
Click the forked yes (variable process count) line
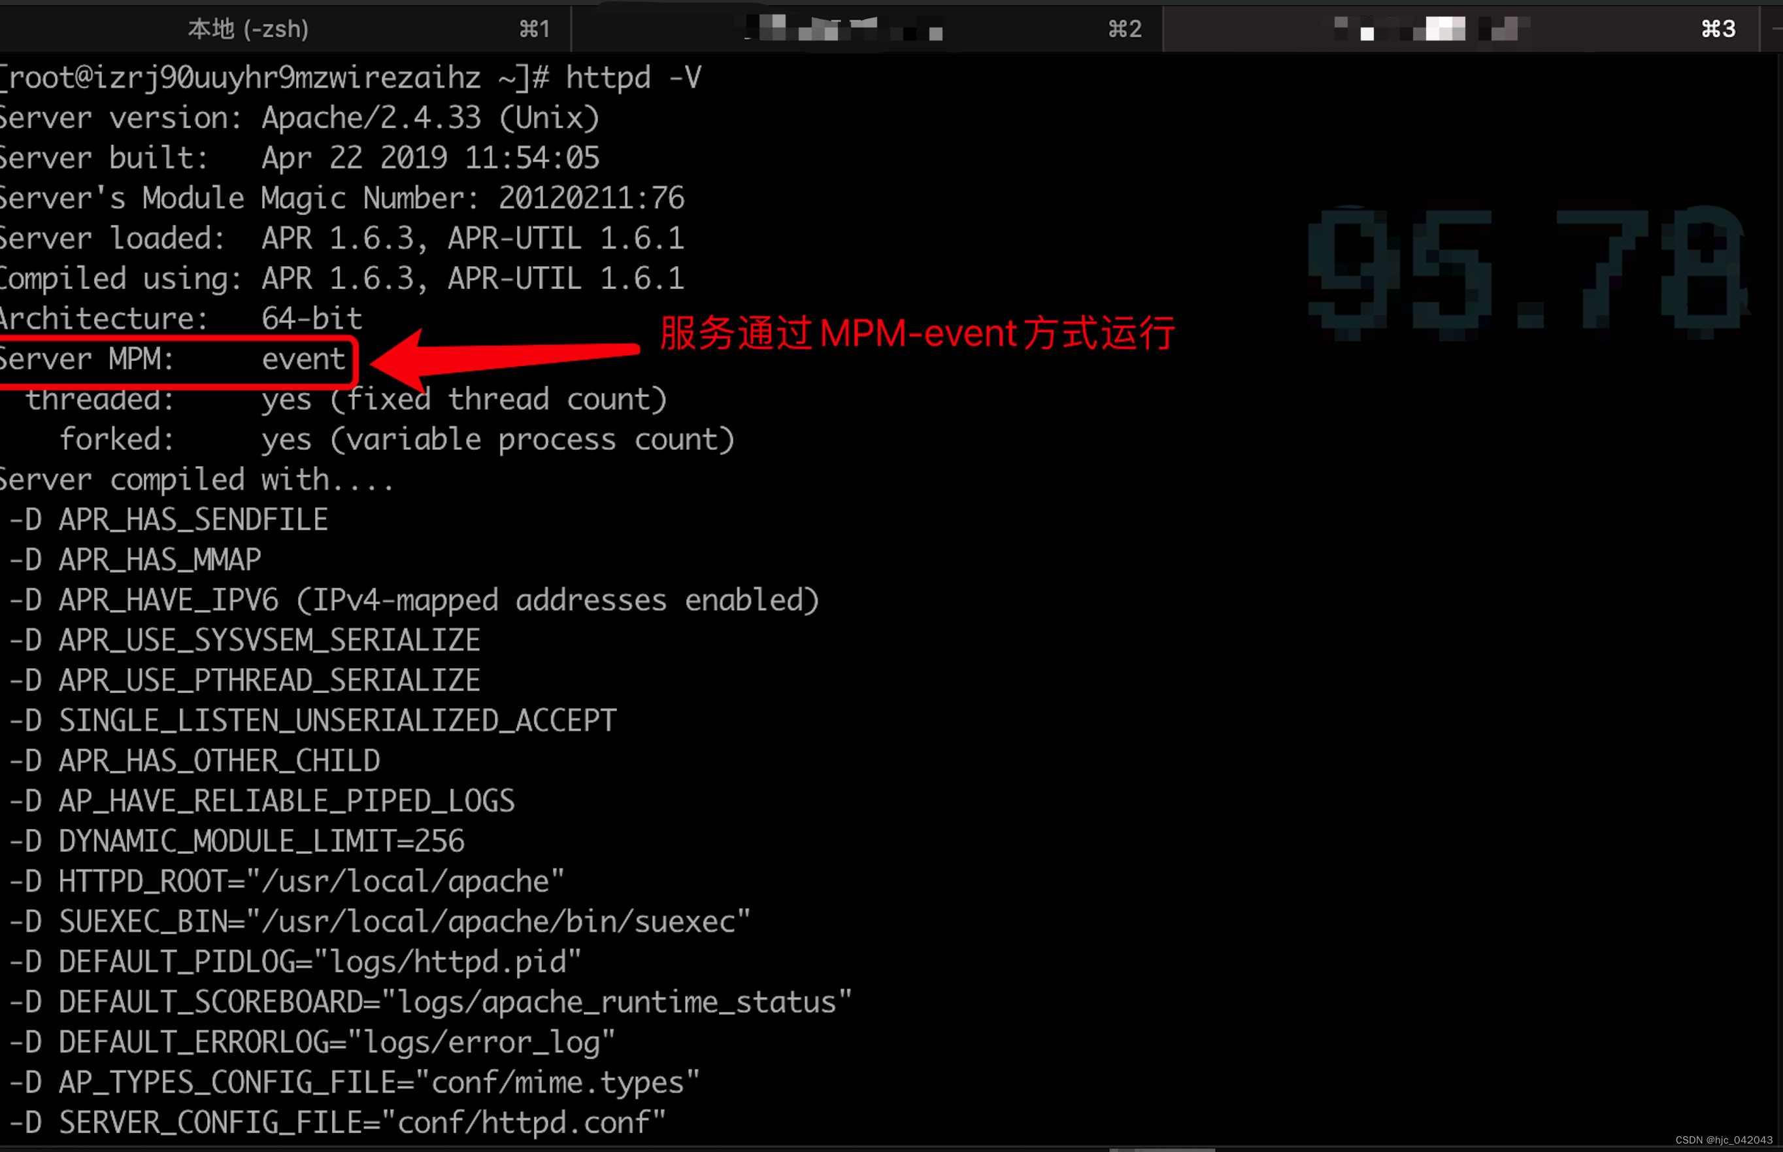coord(396,440)
